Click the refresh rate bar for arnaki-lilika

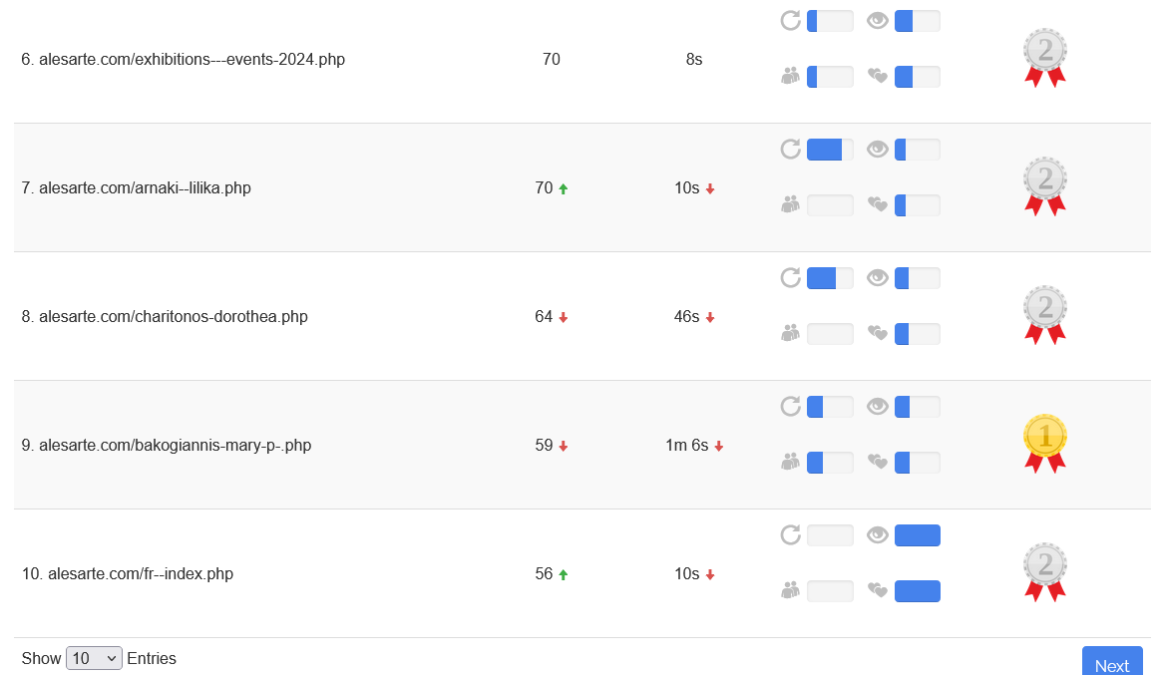829,150
